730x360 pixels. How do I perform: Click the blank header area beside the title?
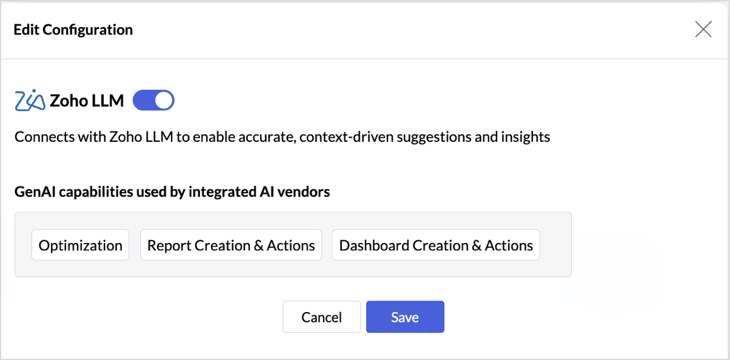[394, 30]
